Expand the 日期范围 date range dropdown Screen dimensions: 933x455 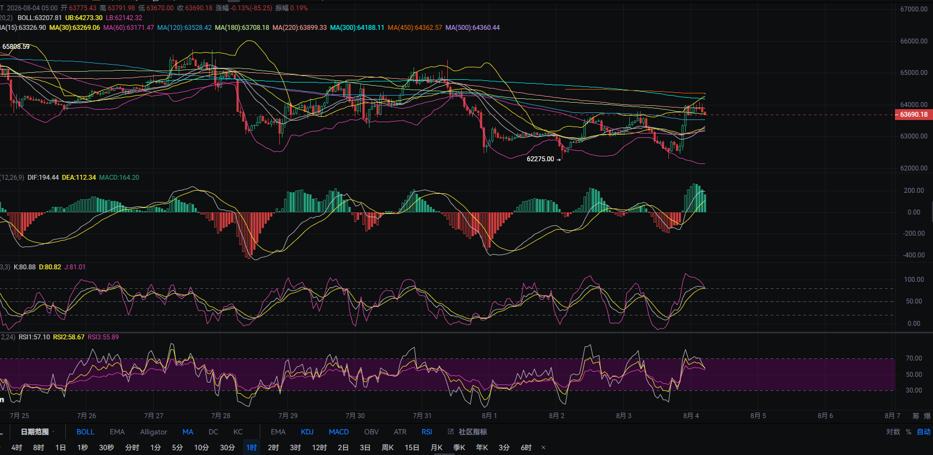click(37, 432)
